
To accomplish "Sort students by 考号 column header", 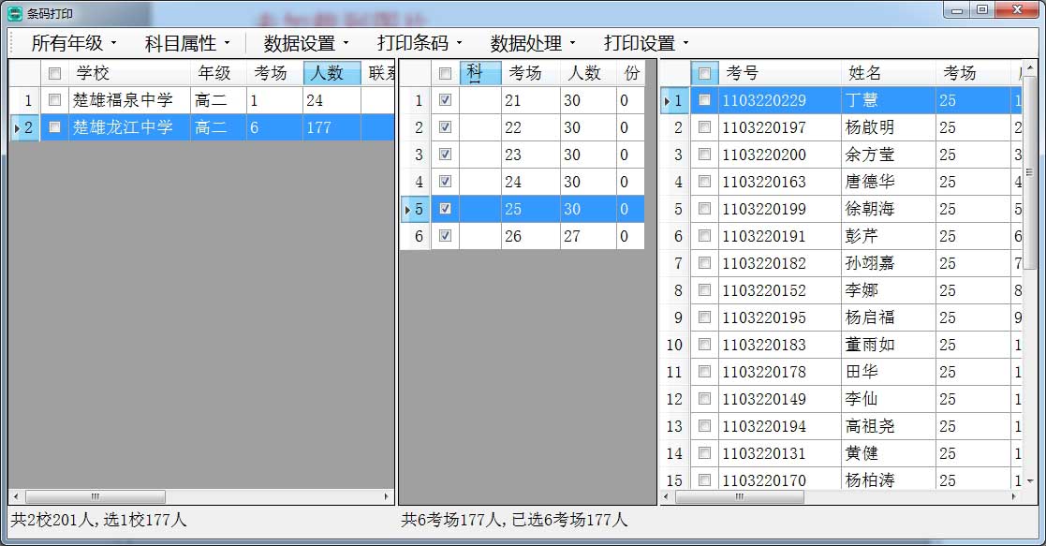I will [x=780, y=73].
